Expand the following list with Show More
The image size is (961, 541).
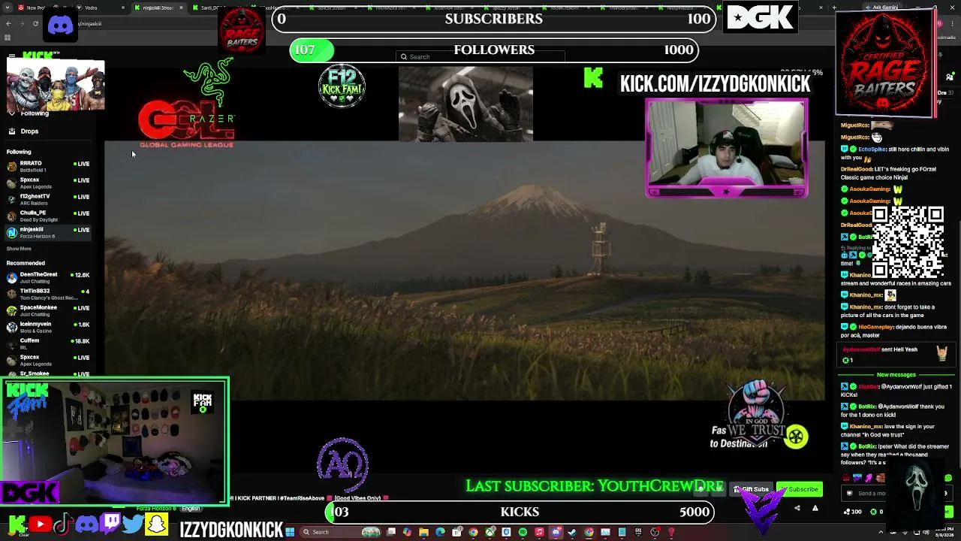[19, 249]
